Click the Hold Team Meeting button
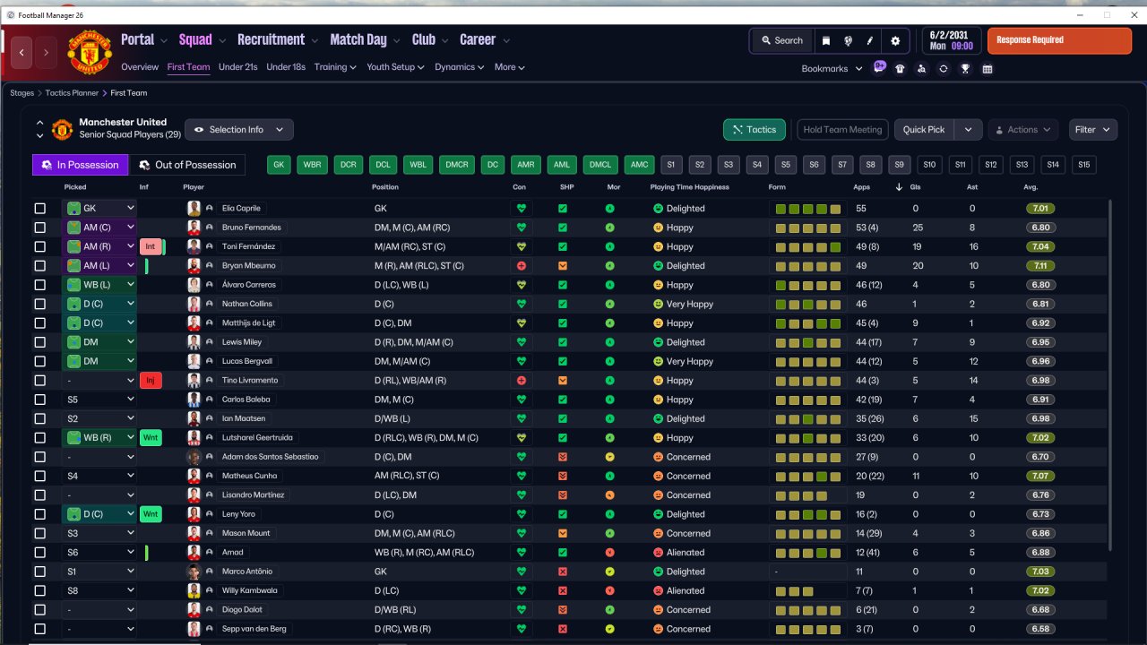Screen dimensions: 1147x645 (x=842, y=130)
